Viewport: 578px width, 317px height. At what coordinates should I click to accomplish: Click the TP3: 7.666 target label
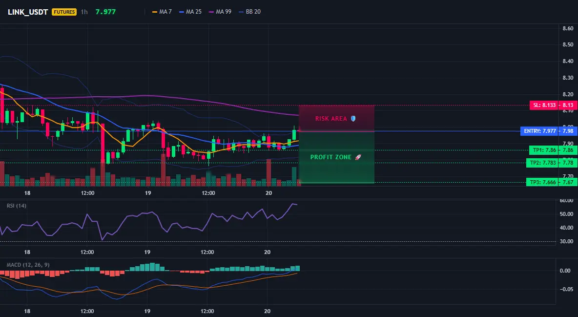click(x=542, y=182)
